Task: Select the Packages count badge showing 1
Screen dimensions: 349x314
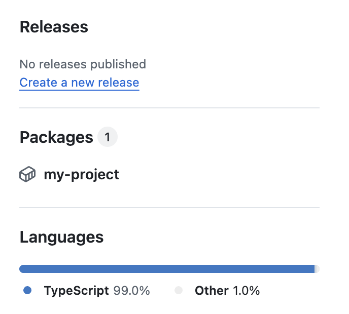Action: pyautogui.click(x=107, y=137)
